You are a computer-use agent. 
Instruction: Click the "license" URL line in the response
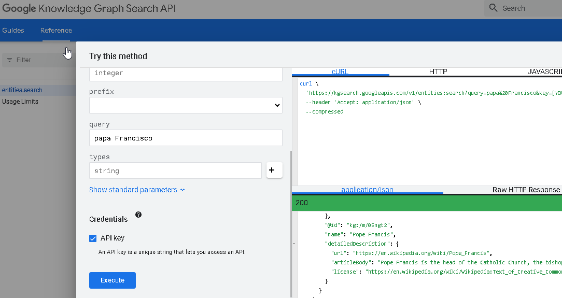click(446, 272)
